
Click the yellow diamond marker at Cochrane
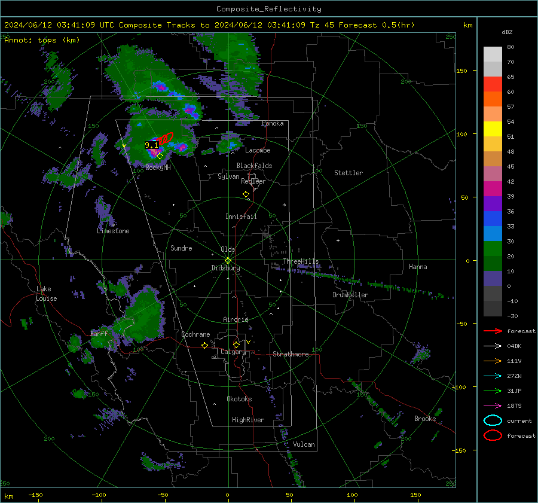pyautogui.click(x=204, y=345)
